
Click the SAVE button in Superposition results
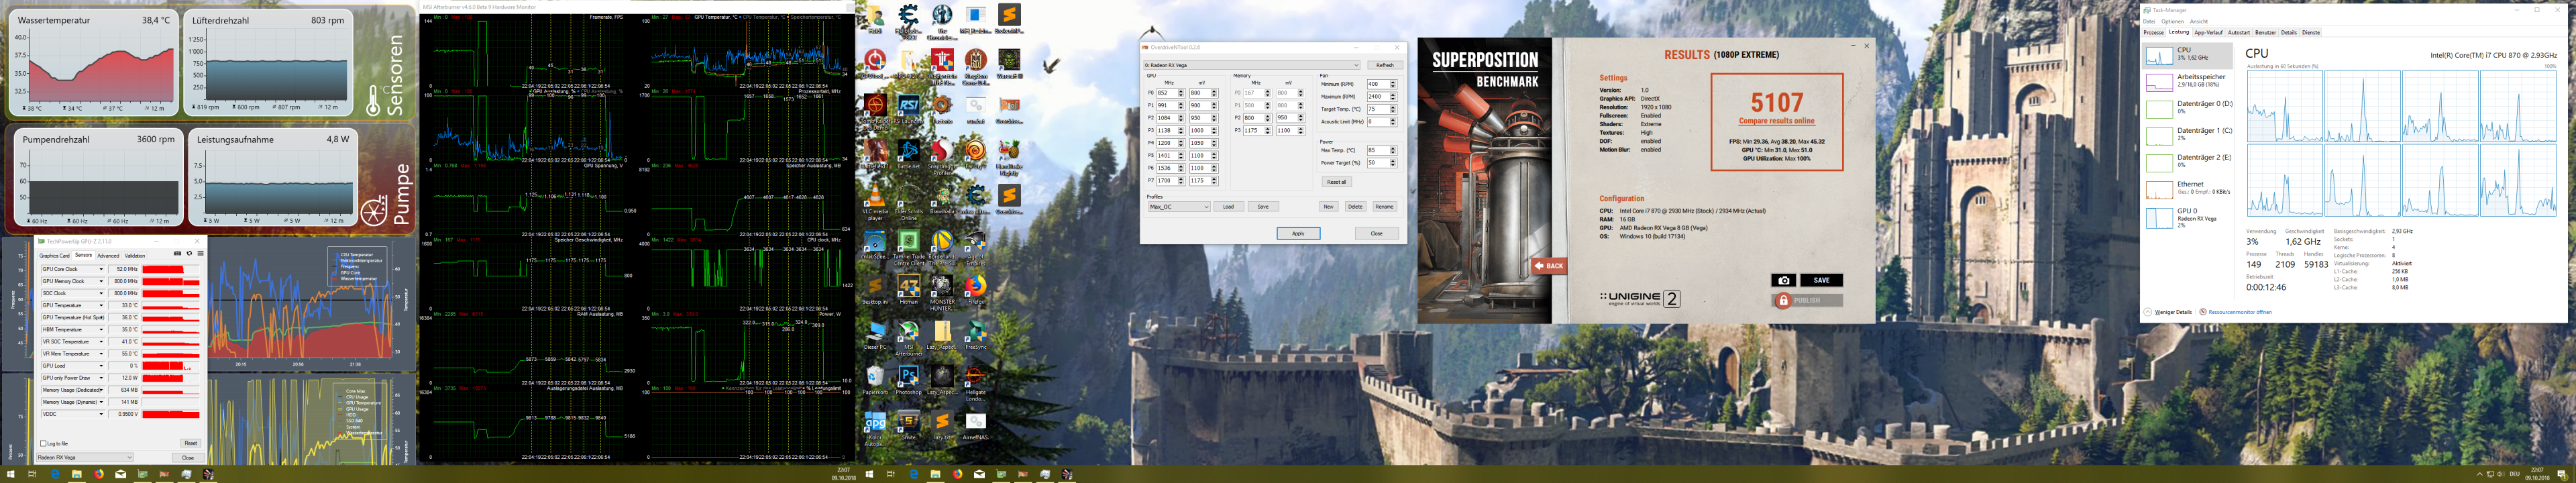point(1821,280)
